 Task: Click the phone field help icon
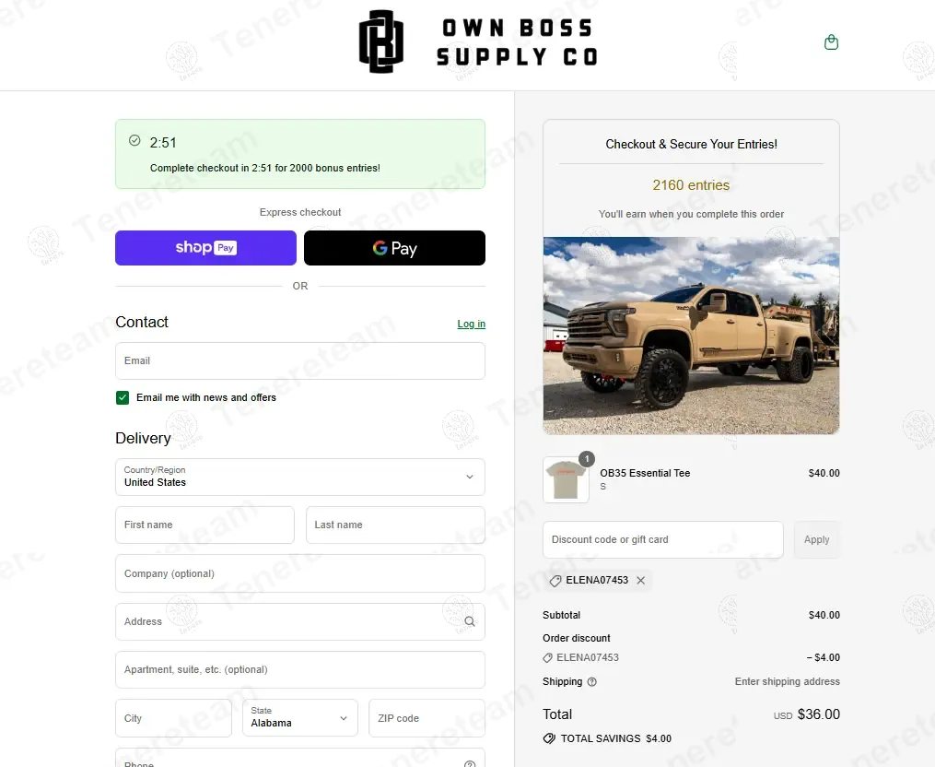pos(470,764)
